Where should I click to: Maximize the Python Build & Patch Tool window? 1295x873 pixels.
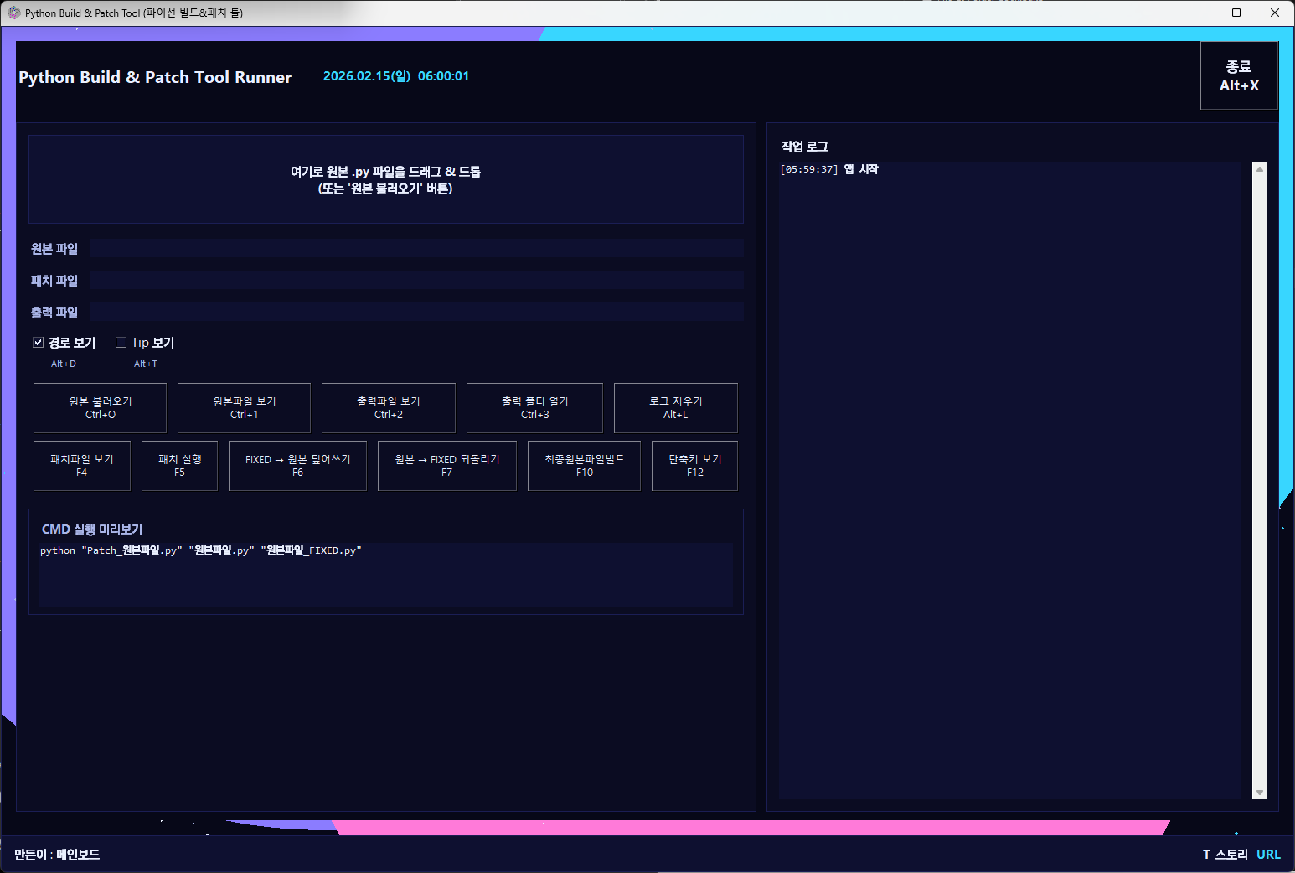[1236, 13]
